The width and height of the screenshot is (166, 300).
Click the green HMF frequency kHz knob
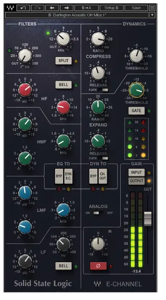pyautogui.click(x=63, y=141)
